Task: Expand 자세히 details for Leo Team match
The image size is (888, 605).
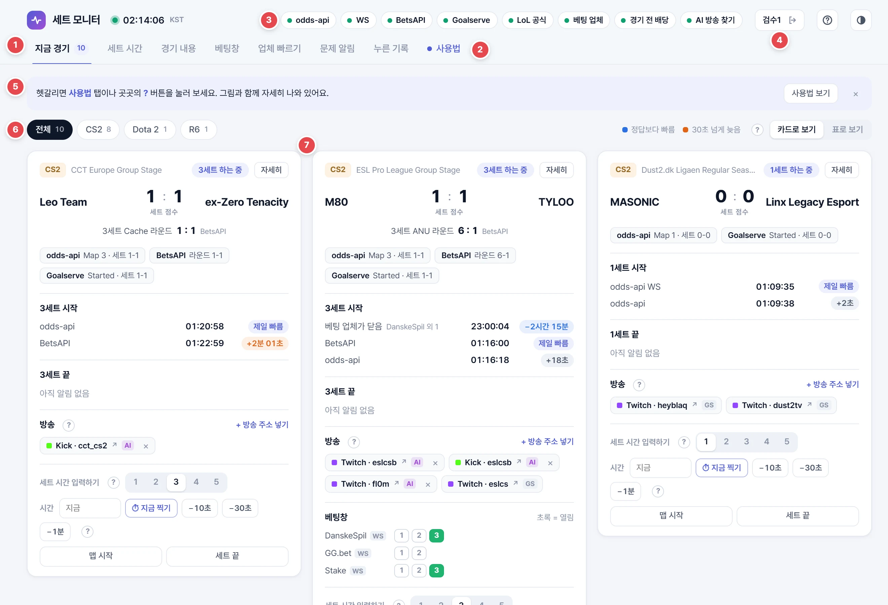Action: point(271,170)
